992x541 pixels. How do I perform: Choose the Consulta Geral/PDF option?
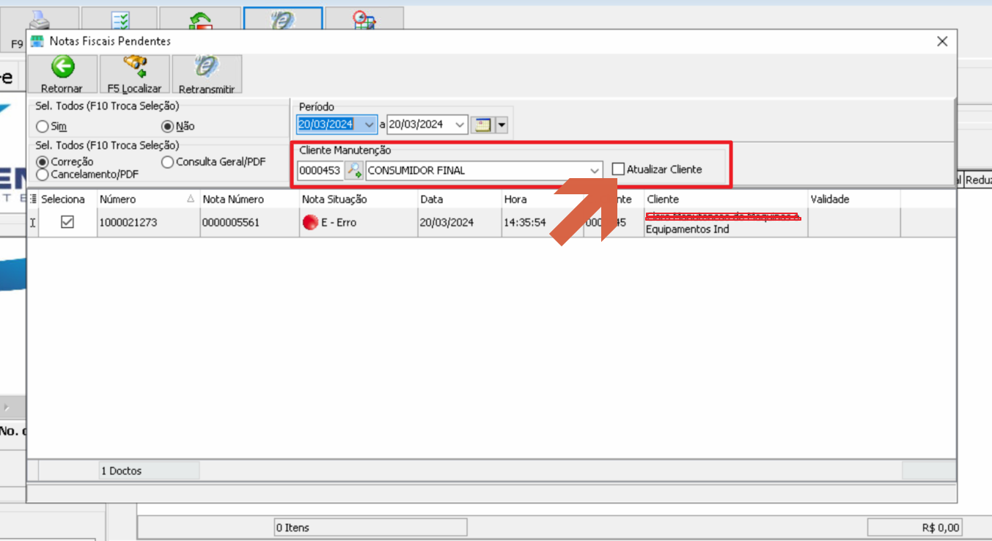(x=168, y=162)
